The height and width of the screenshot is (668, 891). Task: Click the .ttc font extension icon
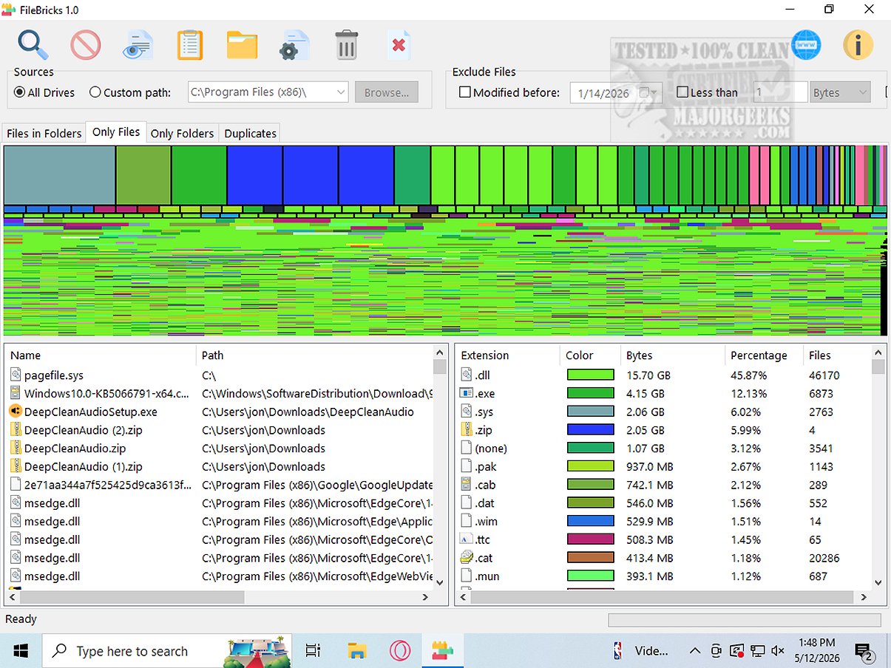(466, 539)
